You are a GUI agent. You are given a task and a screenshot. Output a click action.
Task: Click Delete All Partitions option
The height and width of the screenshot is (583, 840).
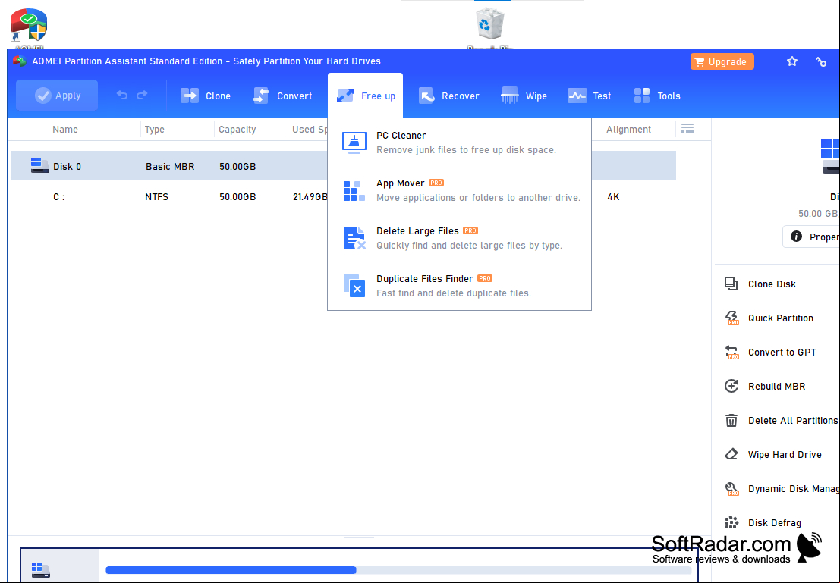(793, 421)
